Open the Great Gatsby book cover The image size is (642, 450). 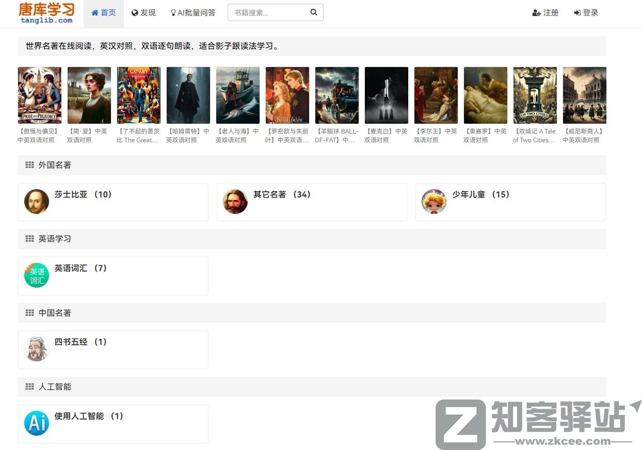pyautogui.click(x=139, y=95)
